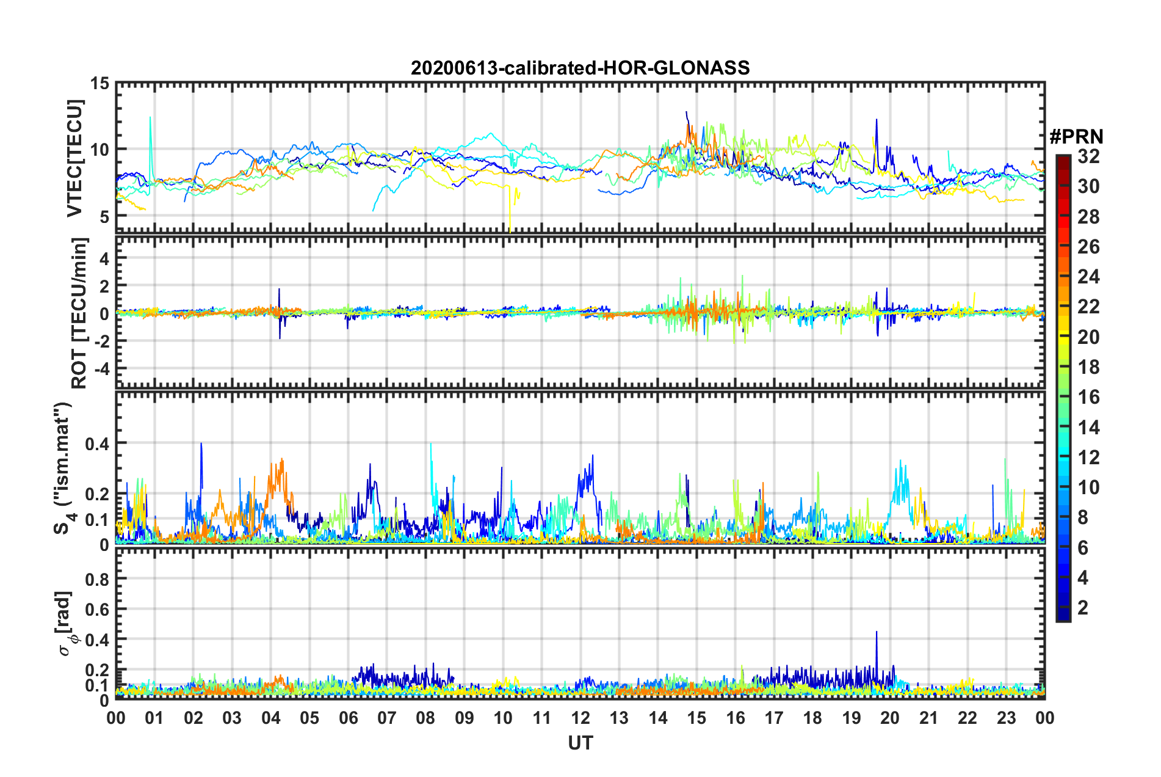Click the sigma phi [rad] y-axis label
Viewport: 1161px width, 777px height.
[x=65, y=624]
